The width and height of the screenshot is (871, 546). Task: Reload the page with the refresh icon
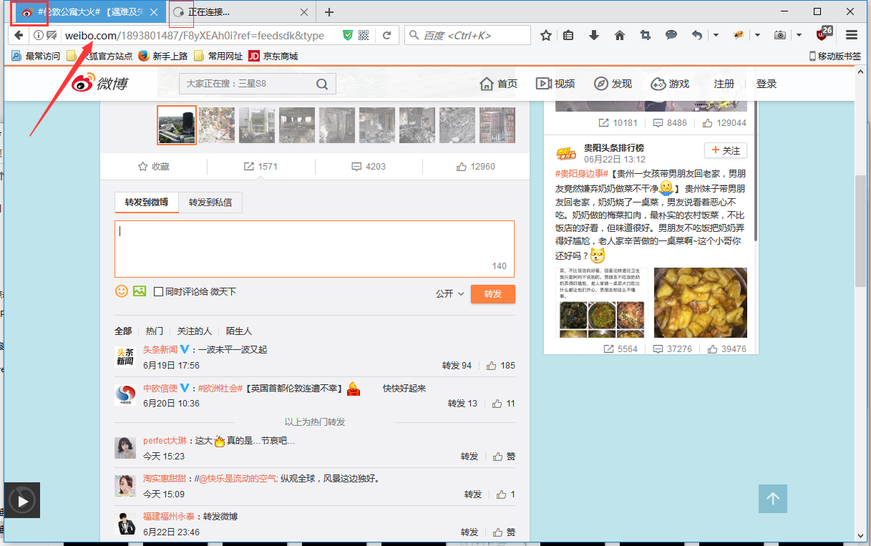(386, 35)
